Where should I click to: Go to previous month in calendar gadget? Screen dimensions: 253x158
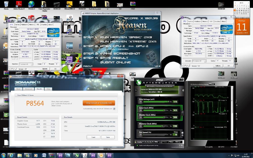click(x=235, y=3)
